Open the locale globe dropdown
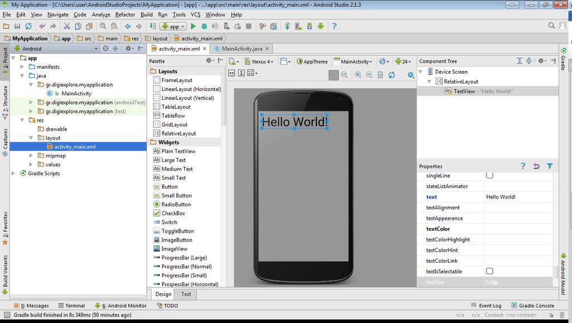The height and width of the screenshot is (323, 572). [x=384, y=61]
